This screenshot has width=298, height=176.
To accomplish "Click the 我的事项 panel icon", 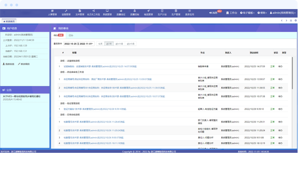I will (x=55, y=28).
